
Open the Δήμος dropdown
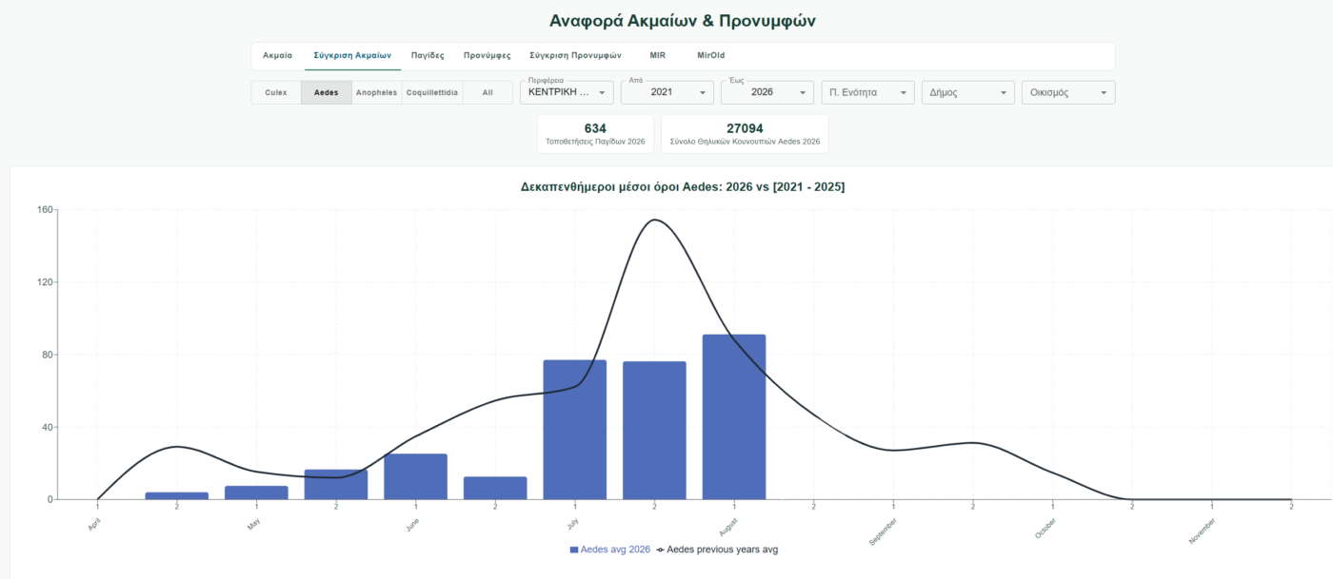point(968,92)
